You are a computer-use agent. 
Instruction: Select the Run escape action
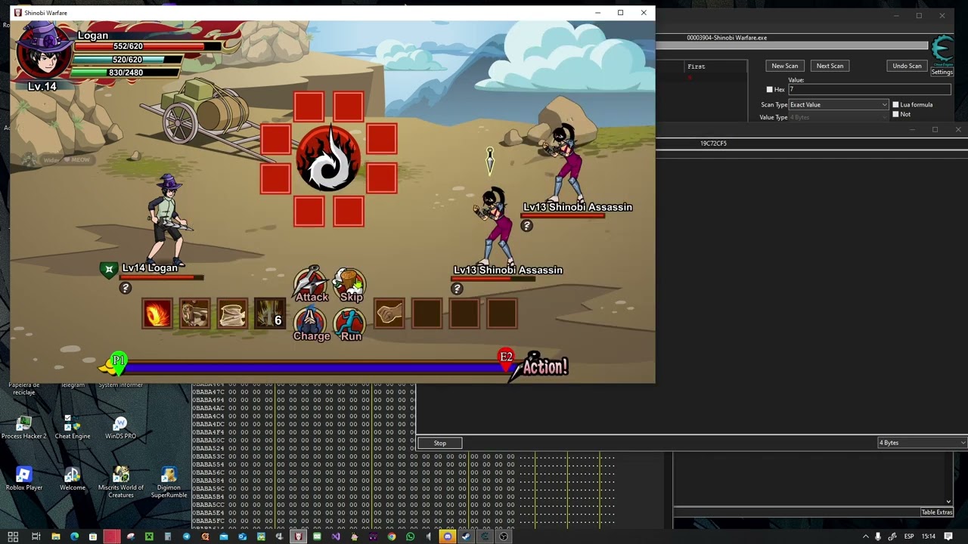pyautogui.click(x=350, y=324)
